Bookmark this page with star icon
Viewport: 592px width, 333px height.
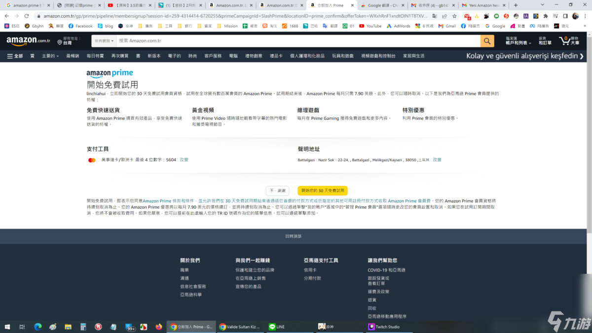(454, 16)
